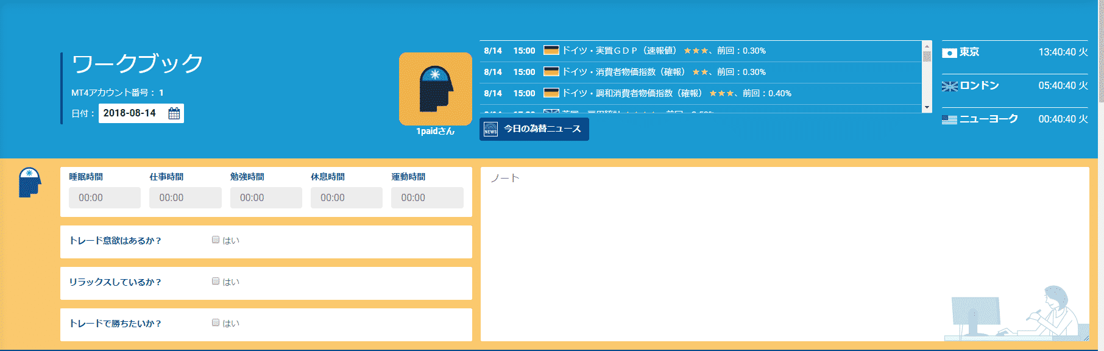Click the ロンドン clock time 05:40:40
Screen dimensions: 1104x351
click(1063, 86)
